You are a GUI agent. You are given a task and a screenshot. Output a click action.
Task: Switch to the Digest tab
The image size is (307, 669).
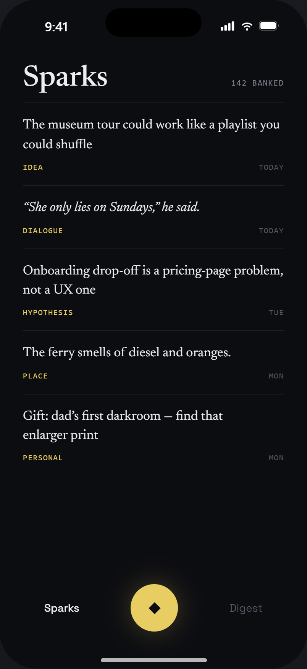(246, 608)
